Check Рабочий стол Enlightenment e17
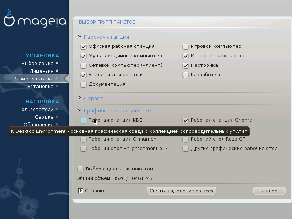Image resolution: width=292 pixels, height=219 pixels. pos(83,149)
